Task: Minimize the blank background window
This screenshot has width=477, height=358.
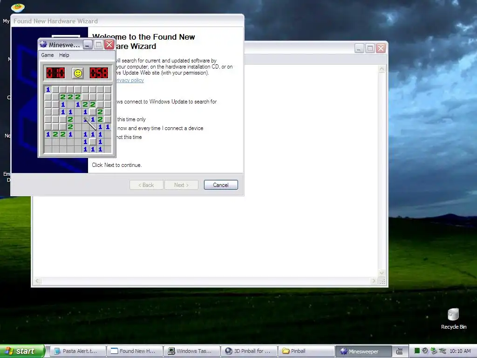Action: [x=359, y=48]
